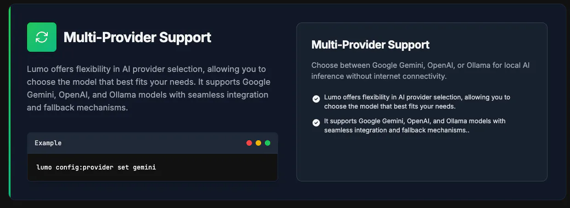Click inside the dark code area

(x=152, y=167)
